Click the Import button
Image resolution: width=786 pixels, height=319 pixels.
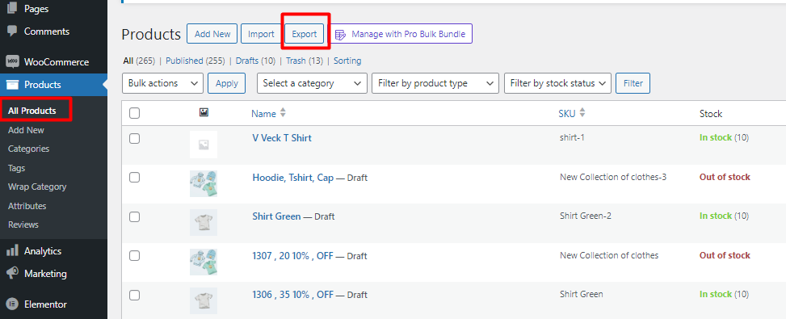pos(261,34)
